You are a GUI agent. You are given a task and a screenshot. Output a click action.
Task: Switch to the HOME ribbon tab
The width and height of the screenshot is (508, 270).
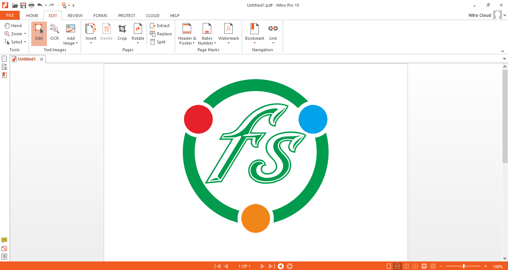[32, 16]
